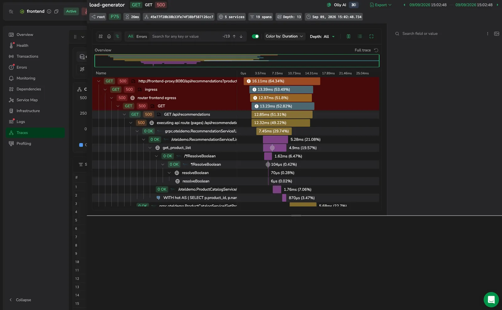502x310 pixels.
Task: Jump to previous search match arrow
Action: tap(234, 36)
